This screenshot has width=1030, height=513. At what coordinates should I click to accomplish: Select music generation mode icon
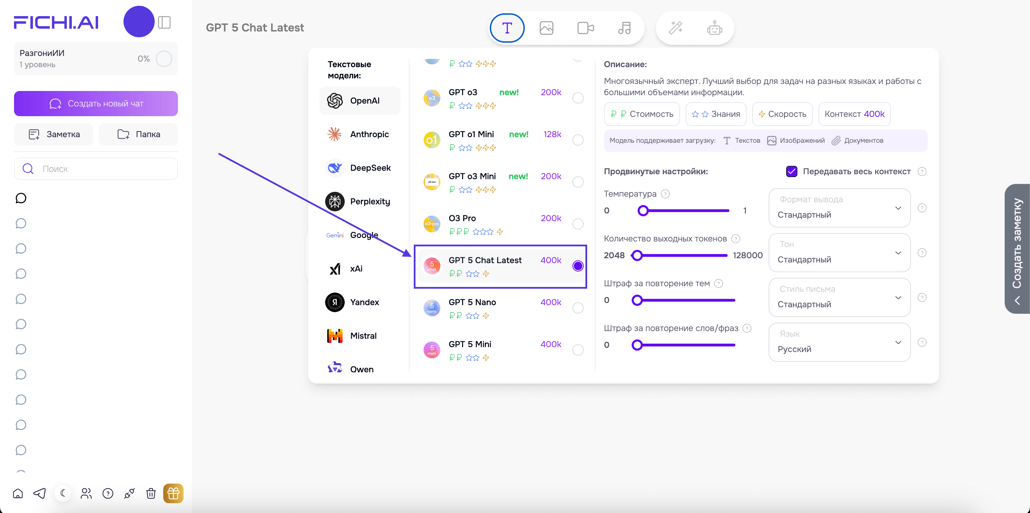click(624, 28)
